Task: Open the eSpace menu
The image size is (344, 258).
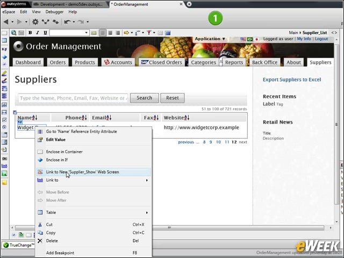Action: tap(9, 12)
